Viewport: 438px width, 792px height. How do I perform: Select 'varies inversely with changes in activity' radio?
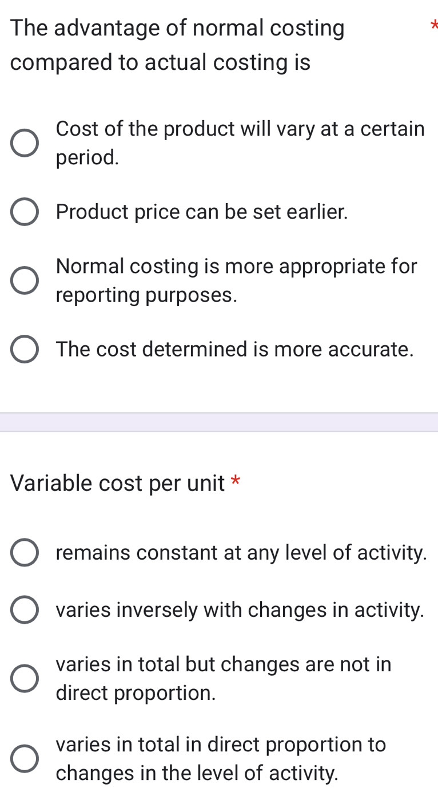coord(25,610)
